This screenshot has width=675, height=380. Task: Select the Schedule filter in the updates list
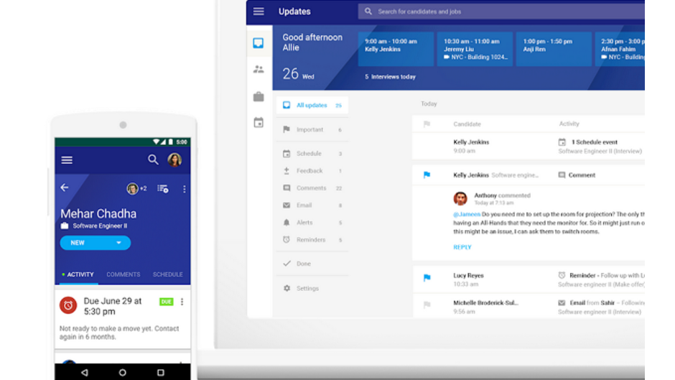click(x=312, y=154)
